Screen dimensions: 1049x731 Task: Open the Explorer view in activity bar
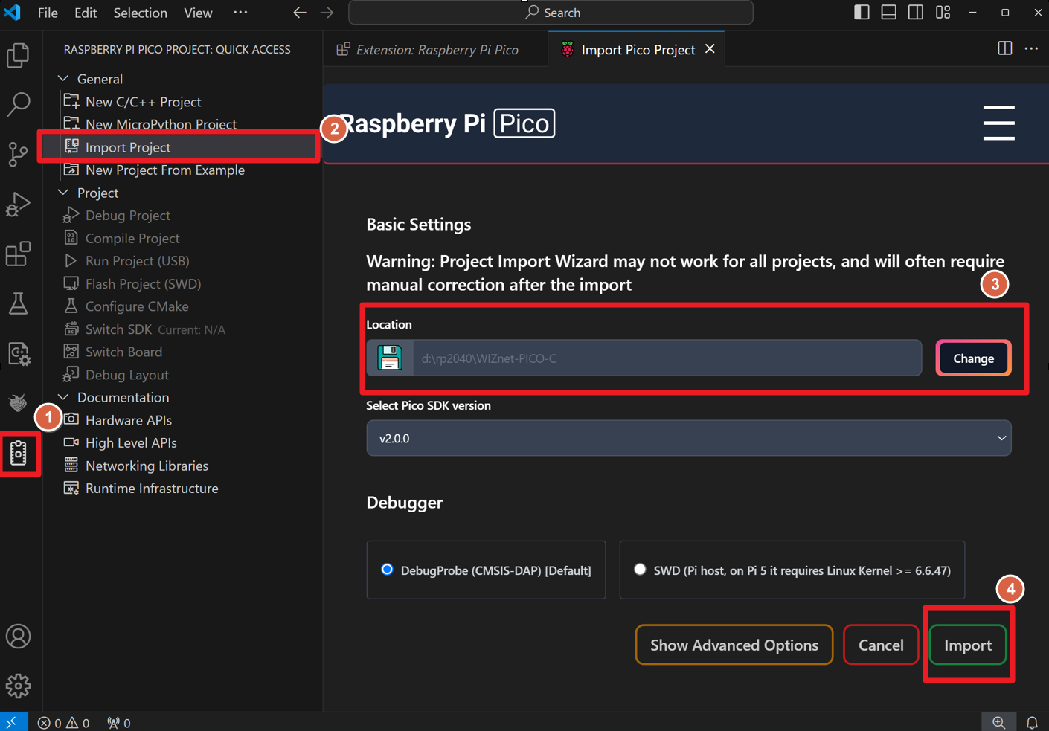pos(18,55)
